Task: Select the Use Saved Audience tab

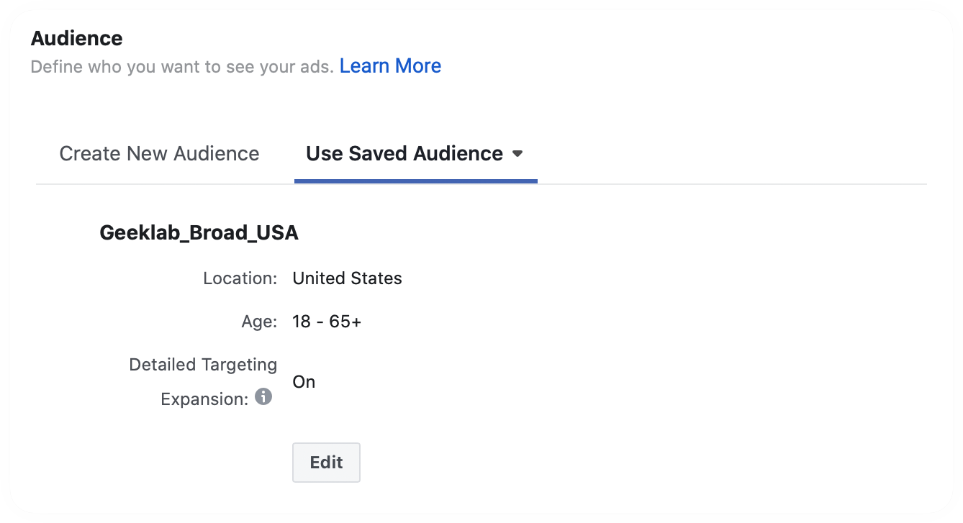Action: pos(415,153)
